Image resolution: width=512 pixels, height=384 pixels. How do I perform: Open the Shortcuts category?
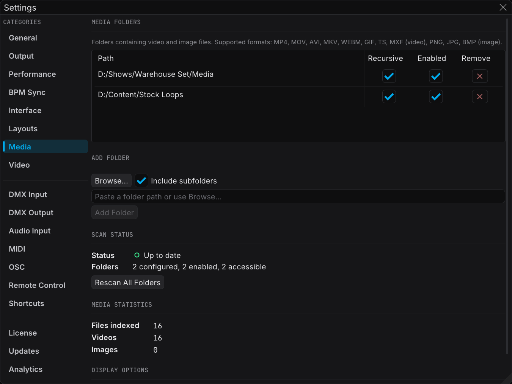46,303
